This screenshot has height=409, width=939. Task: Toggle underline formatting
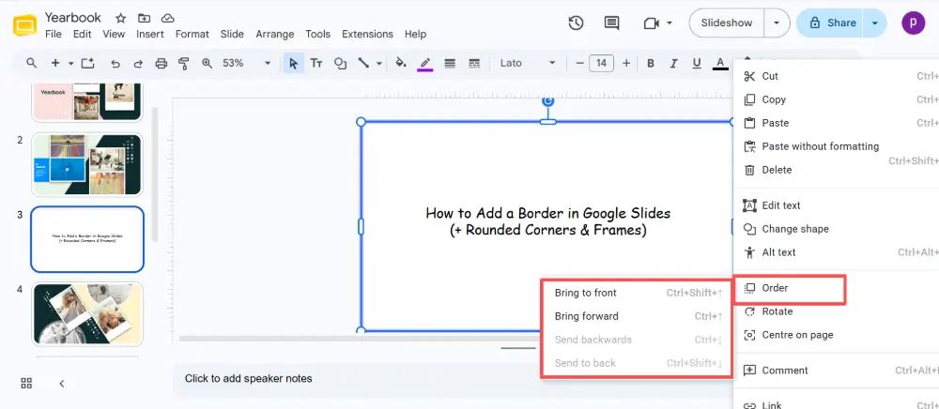[697, 64]
